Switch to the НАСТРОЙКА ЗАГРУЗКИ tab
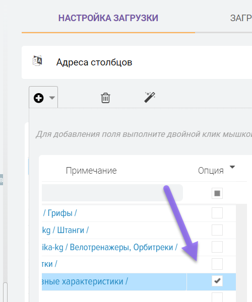This screenshot has height=302, width=252. [108, 18]
